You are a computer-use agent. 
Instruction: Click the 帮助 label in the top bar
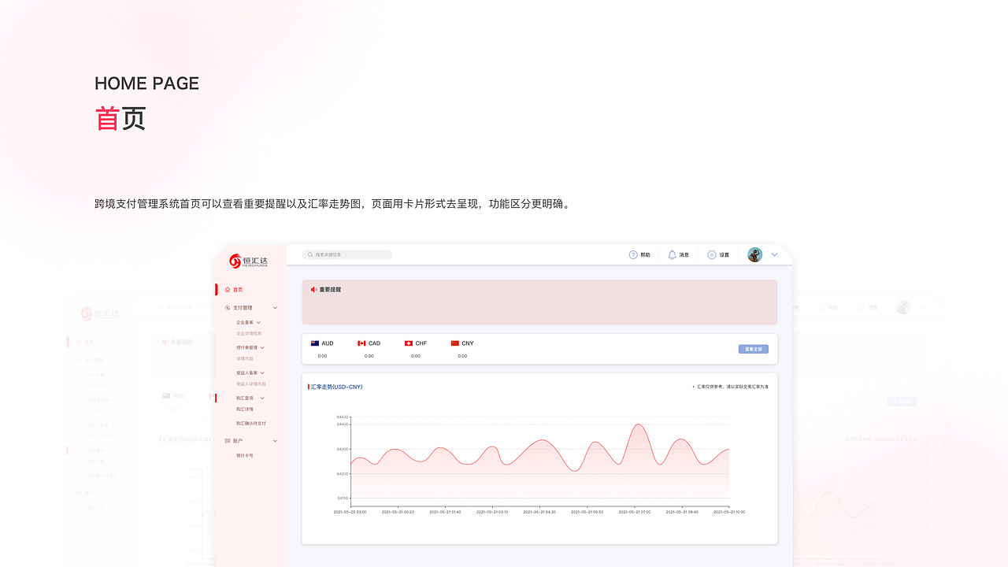point(646,255)
